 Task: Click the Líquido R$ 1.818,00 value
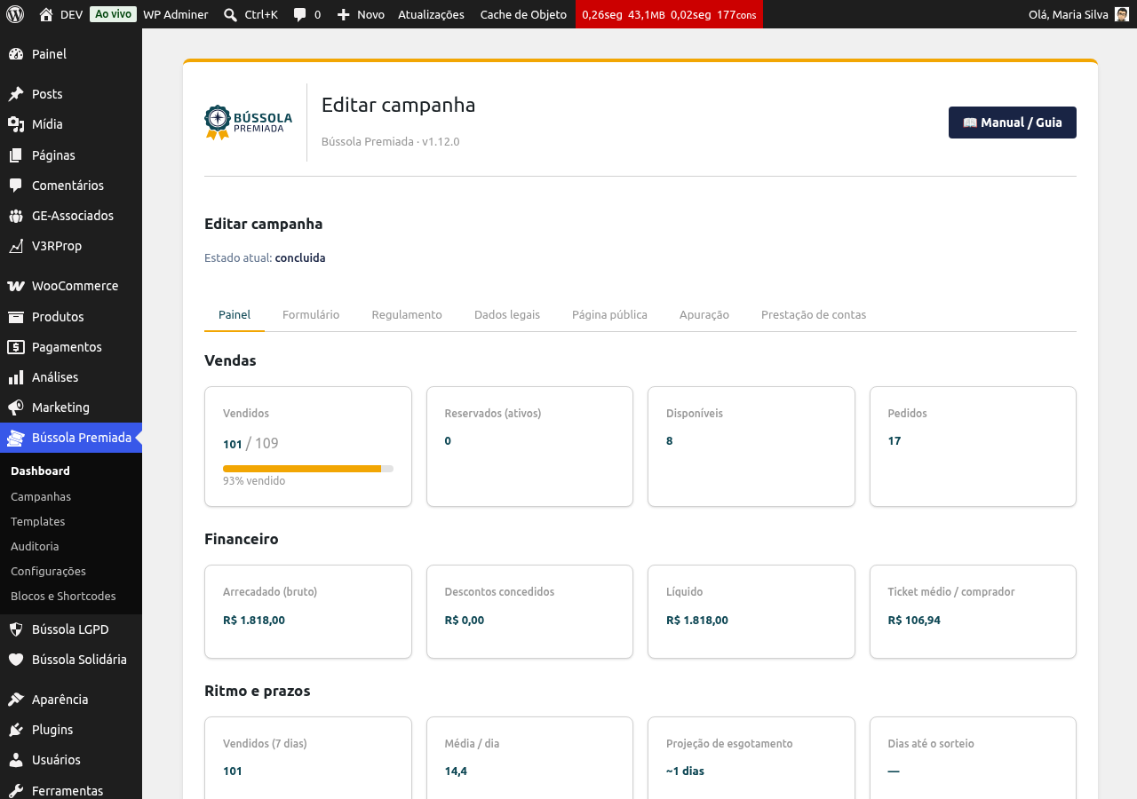tap(697, 621)
